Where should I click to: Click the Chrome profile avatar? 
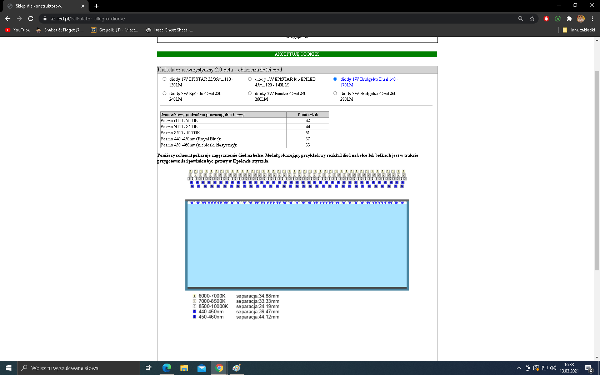(581, 19)
